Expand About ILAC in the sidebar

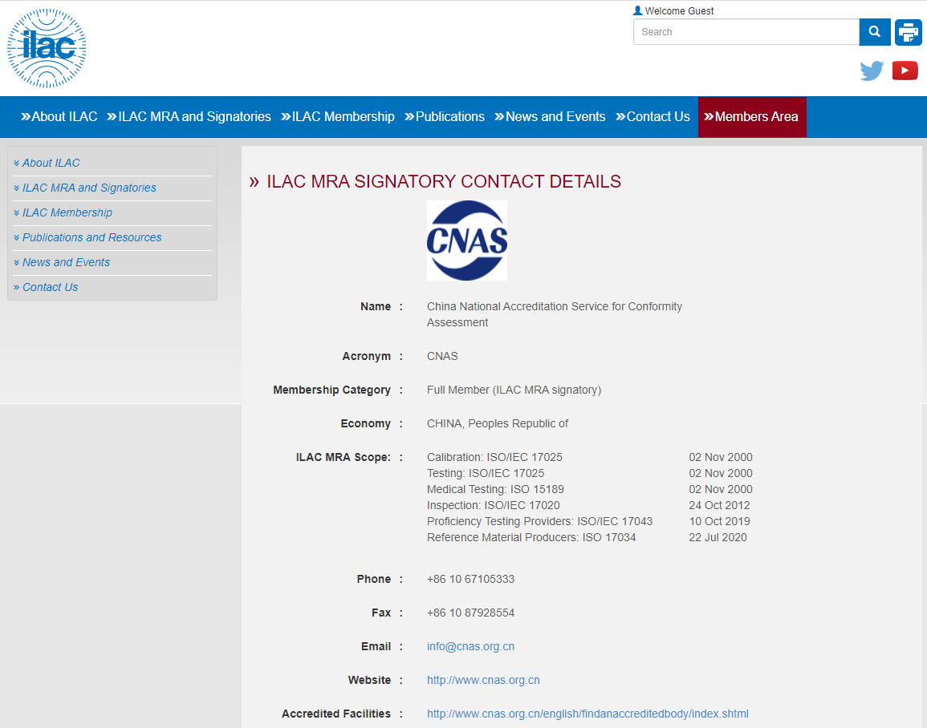click(51, 163)
